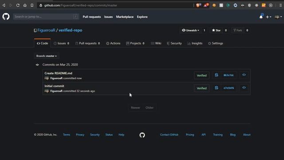Copy the SHA of Create README.md commit
284x160 pixels.
(x=217, y=75)
